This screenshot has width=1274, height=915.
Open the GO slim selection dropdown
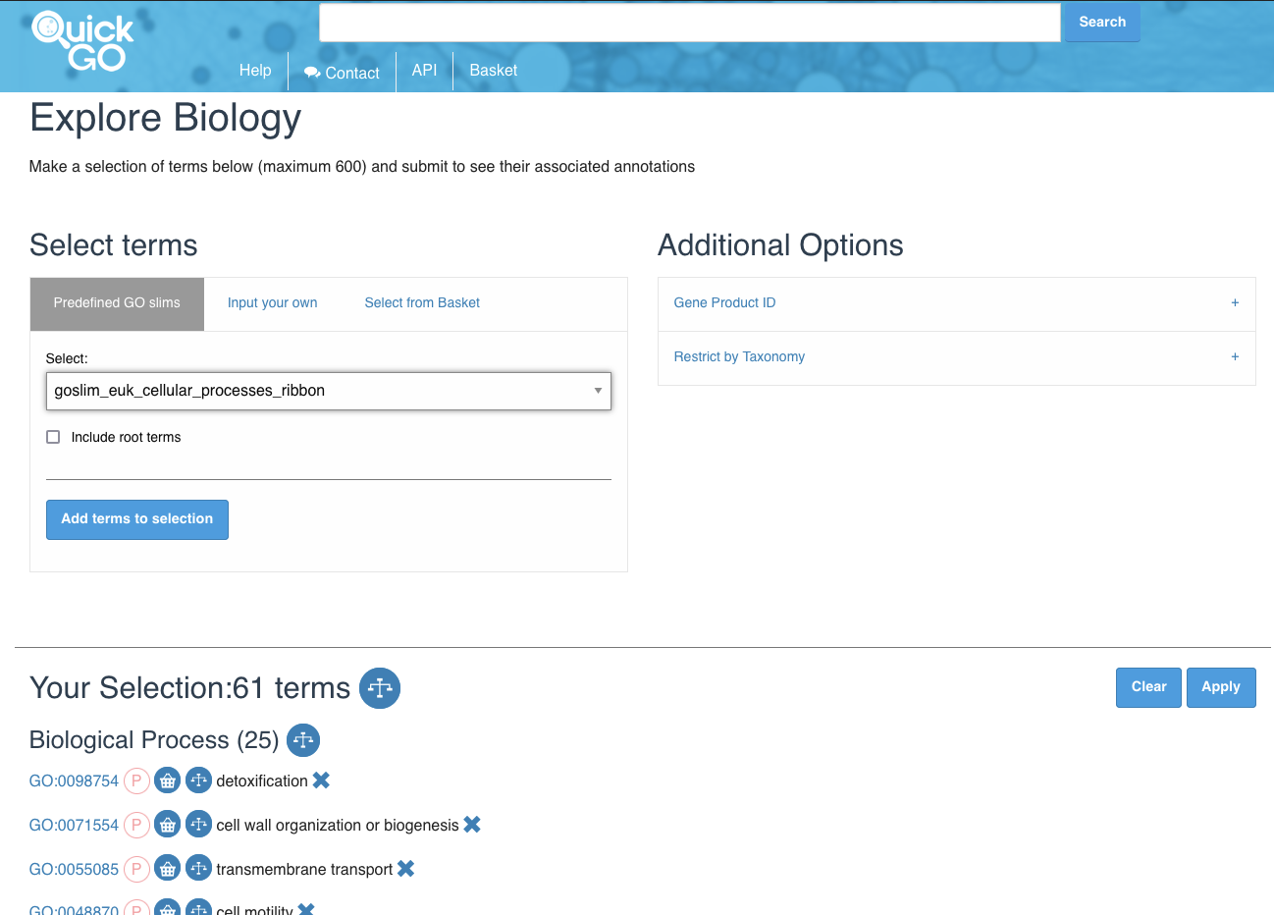point(328,391)
